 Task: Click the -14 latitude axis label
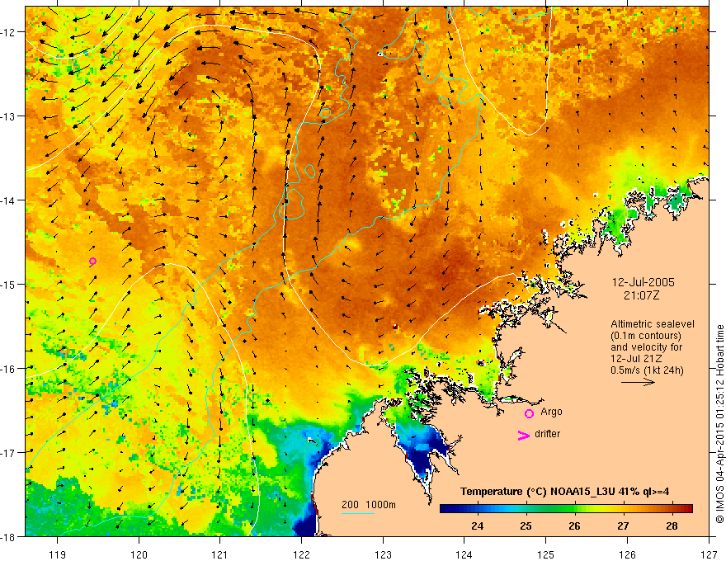[9, 200]
